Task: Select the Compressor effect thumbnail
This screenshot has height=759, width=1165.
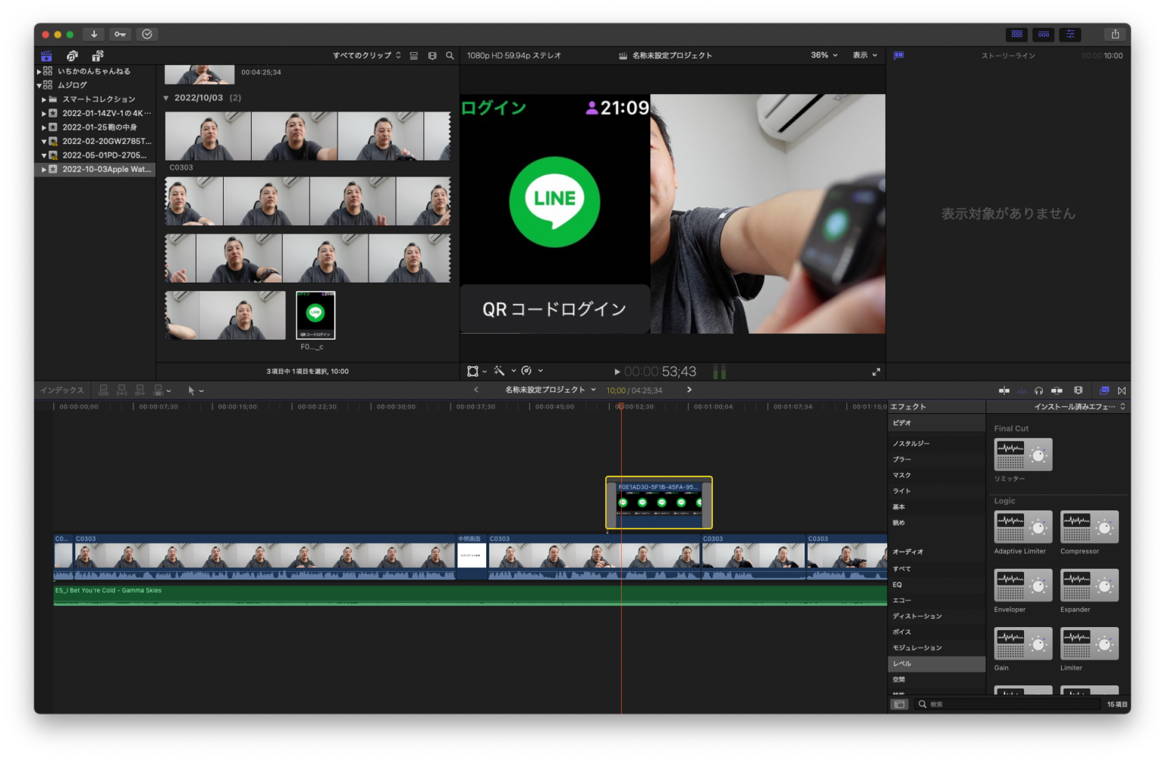Action: point(1089,527)
